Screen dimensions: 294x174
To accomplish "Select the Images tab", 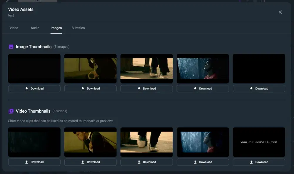I will (x=56, y=28).
